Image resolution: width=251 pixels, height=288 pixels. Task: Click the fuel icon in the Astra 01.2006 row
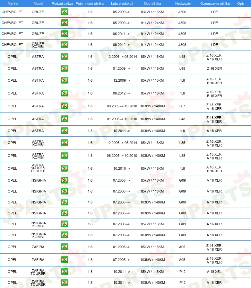click(x=65, y=119)
